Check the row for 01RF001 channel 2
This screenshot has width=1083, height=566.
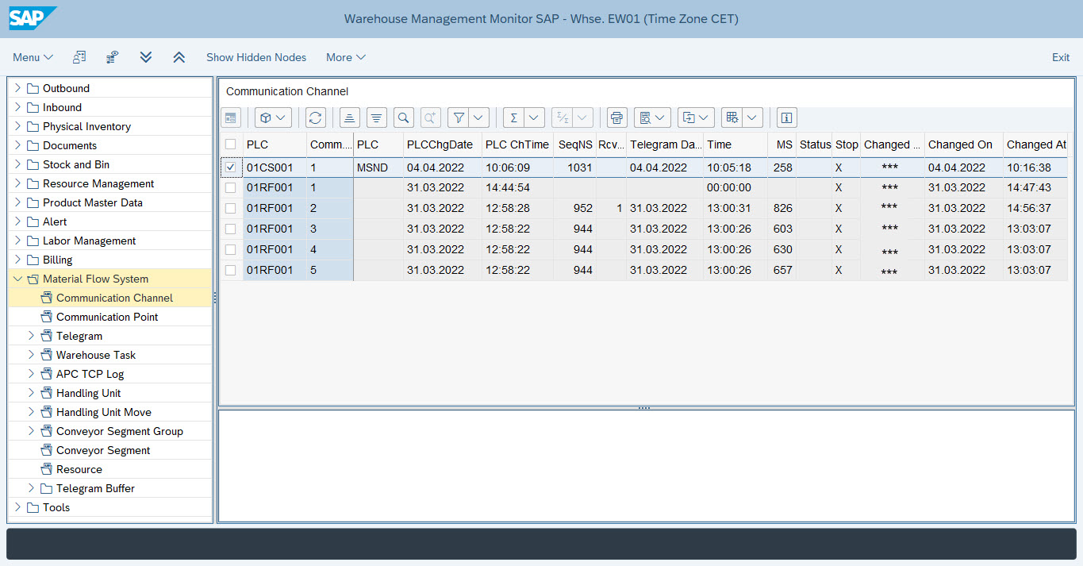pos(230,208)
